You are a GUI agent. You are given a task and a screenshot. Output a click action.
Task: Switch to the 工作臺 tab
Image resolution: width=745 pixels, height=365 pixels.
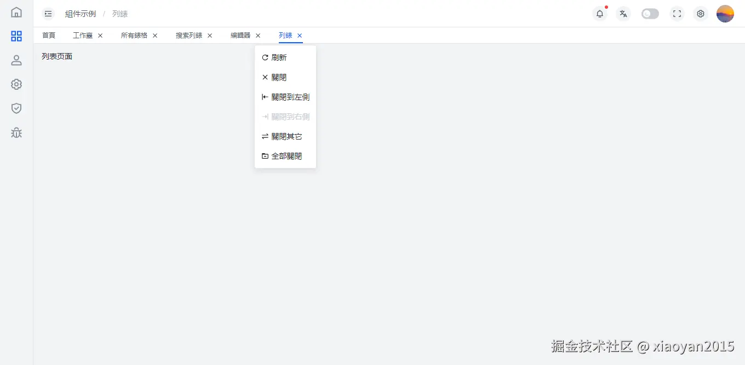[83, 36]
